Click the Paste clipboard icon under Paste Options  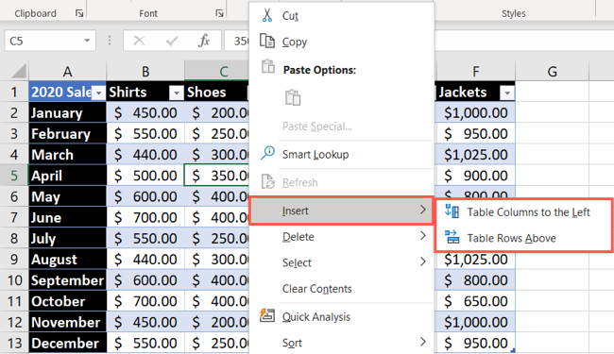(x=293, y=97)
